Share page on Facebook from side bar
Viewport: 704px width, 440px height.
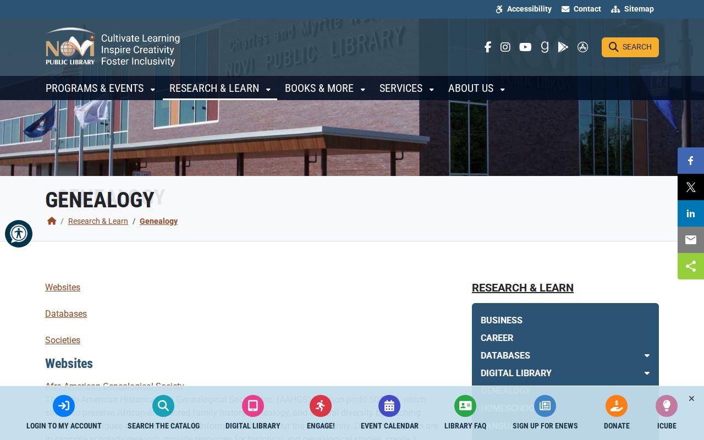click(x=691, y=161)
